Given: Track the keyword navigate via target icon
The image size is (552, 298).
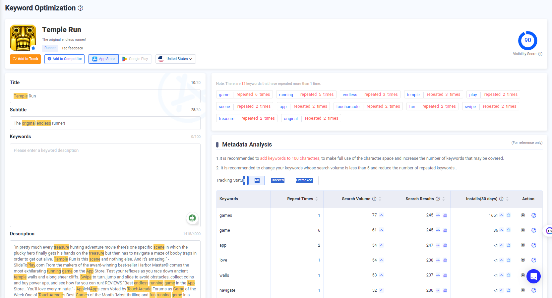Looking at the screenshot, I should click(x=523, y=290).
